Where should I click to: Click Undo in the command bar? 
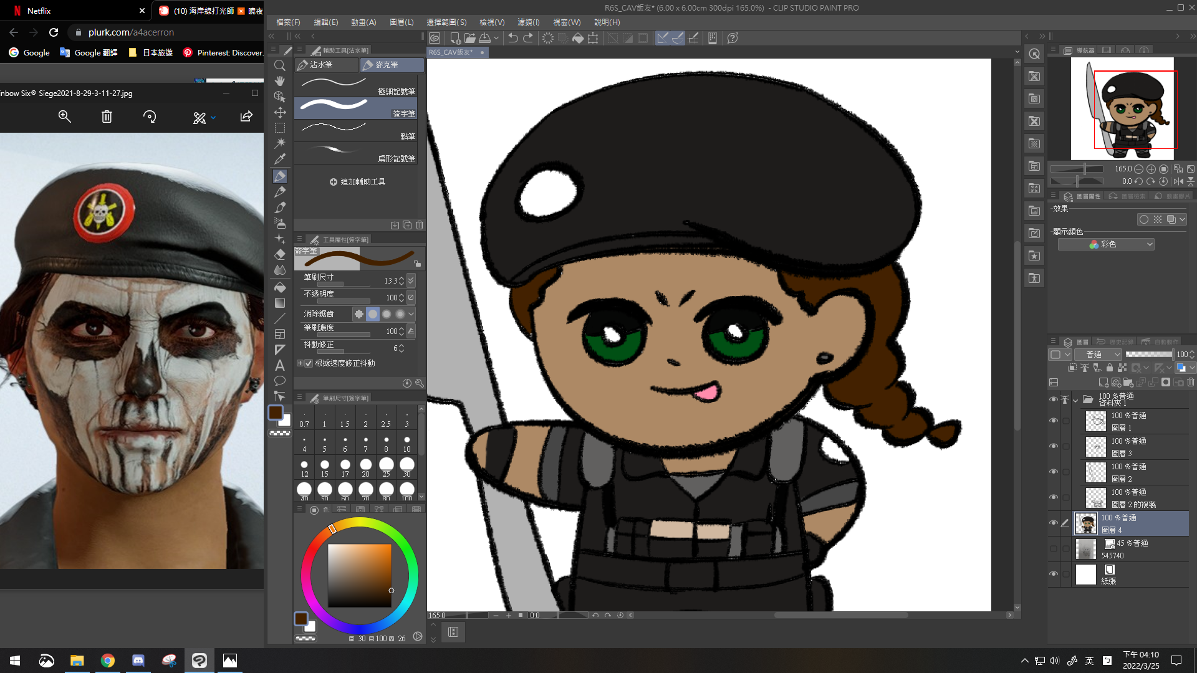point(512,38)
